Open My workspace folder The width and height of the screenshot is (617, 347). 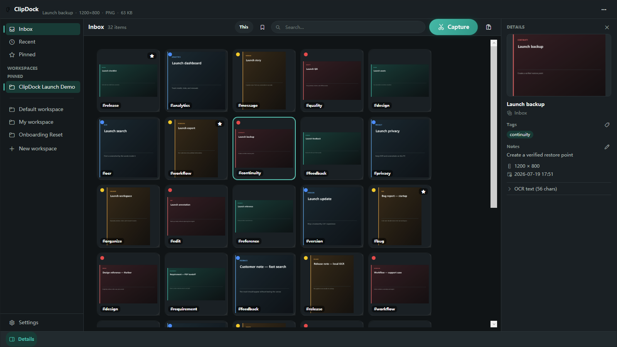click(x=43, y=122)
